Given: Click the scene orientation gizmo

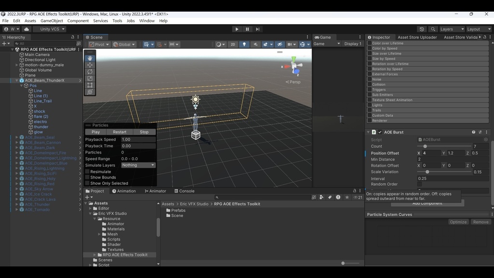Looking at the screenshot, I should pos(293,66).
